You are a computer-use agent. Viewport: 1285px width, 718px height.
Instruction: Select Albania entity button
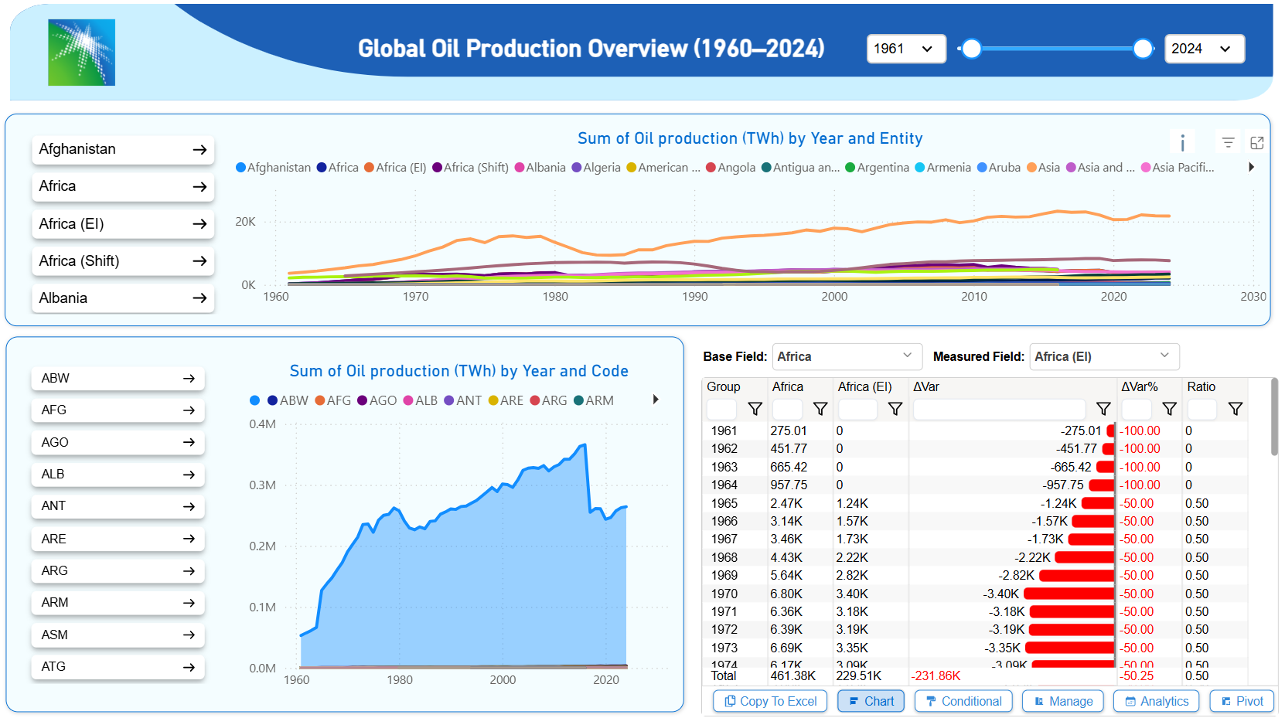click(123, 298)
